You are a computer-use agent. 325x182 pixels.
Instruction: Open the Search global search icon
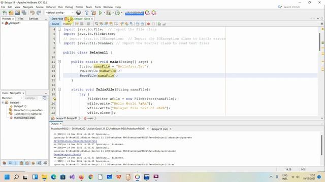pos(280,7)
